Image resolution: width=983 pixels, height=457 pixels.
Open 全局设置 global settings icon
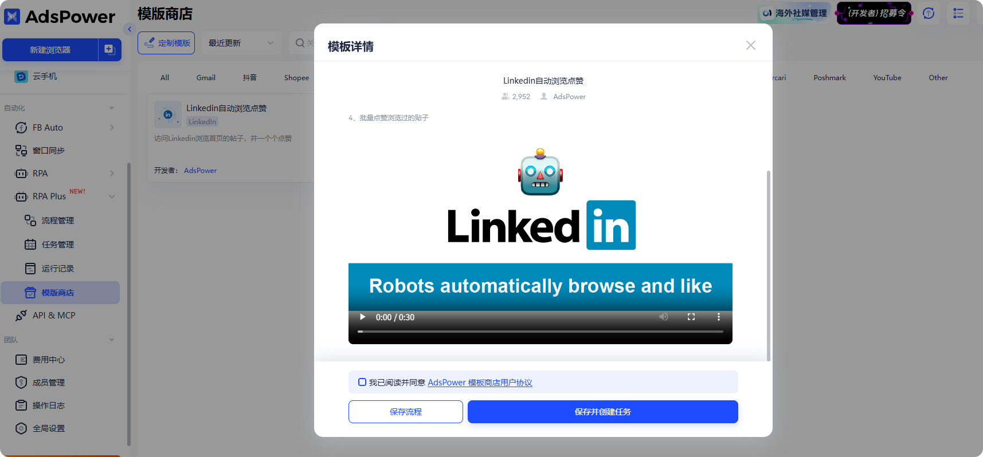click(21, 428)
